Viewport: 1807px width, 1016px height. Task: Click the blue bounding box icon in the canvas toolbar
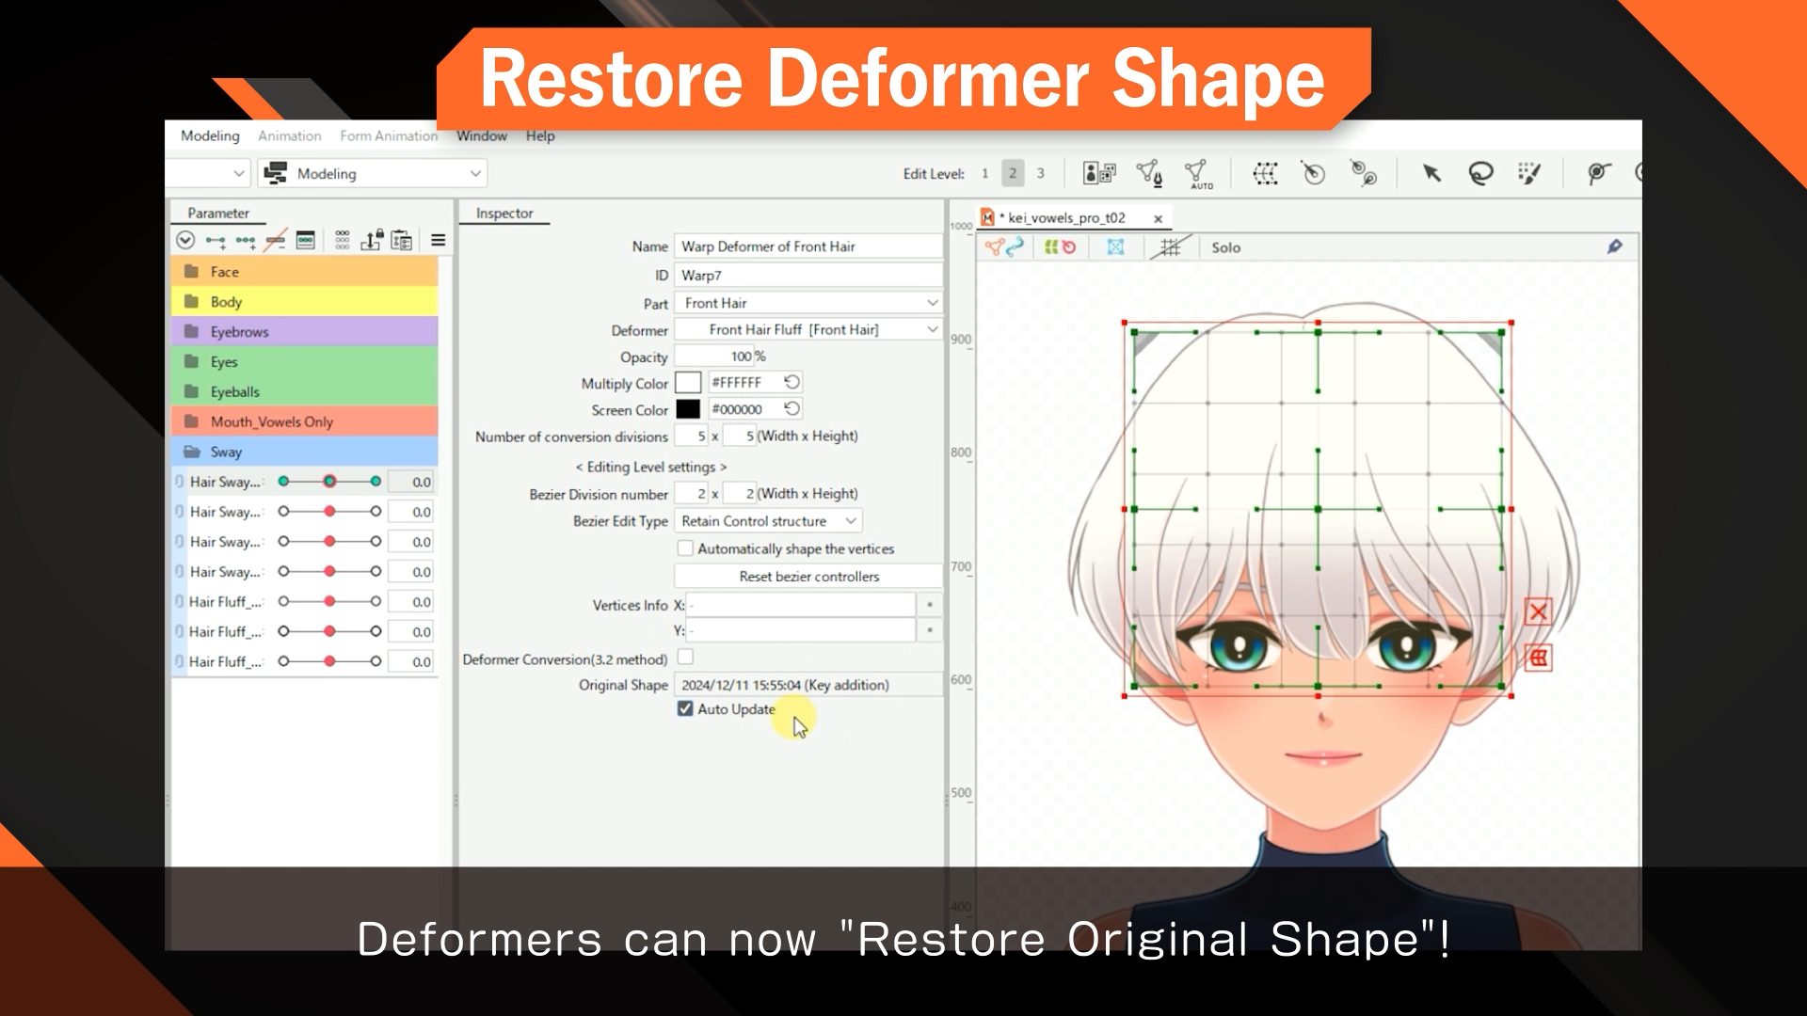click(1115, 247)
